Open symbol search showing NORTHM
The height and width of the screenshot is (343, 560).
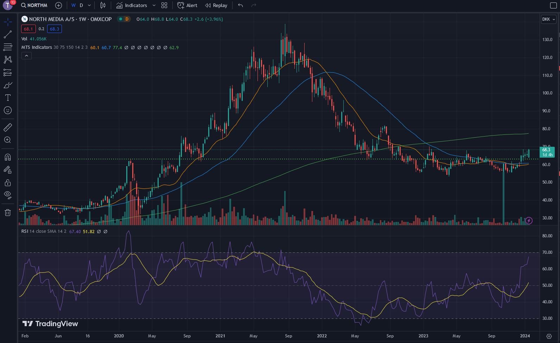(x=34, y=5)
